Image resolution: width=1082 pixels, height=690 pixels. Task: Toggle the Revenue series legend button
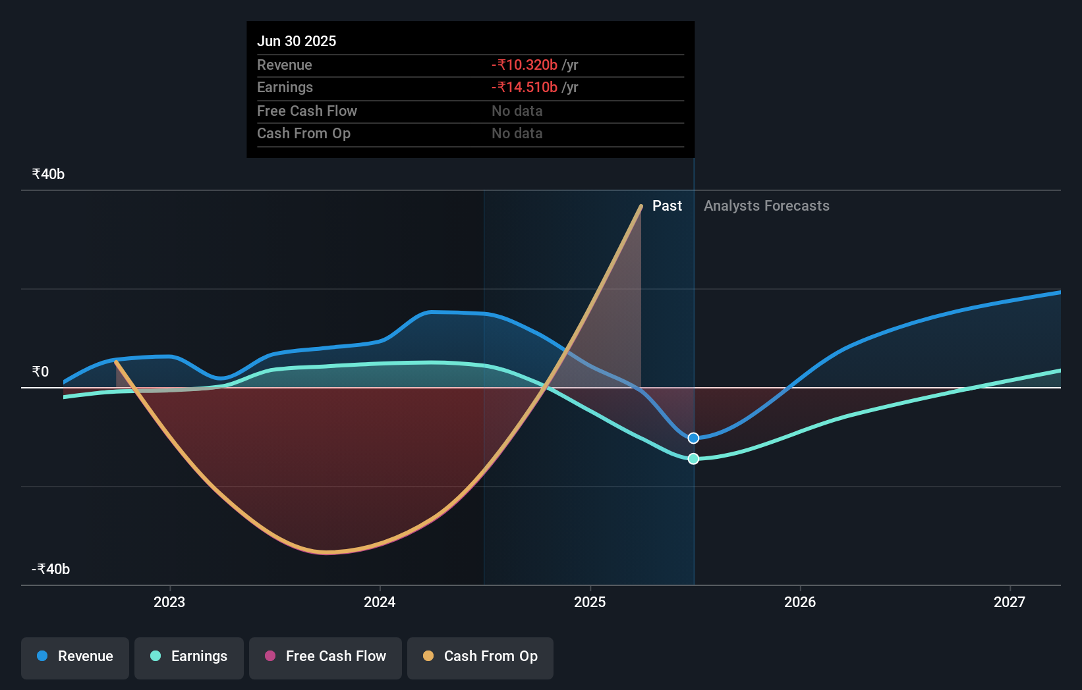[75, 658]
